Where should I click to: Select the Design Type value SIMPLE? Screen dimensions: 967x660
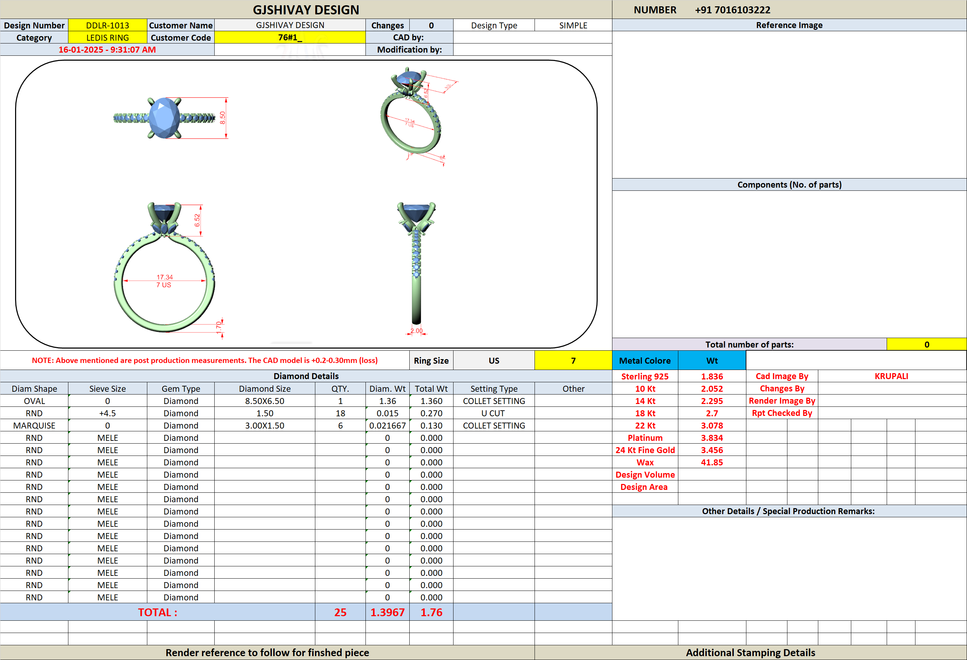[x=573, y=25]
